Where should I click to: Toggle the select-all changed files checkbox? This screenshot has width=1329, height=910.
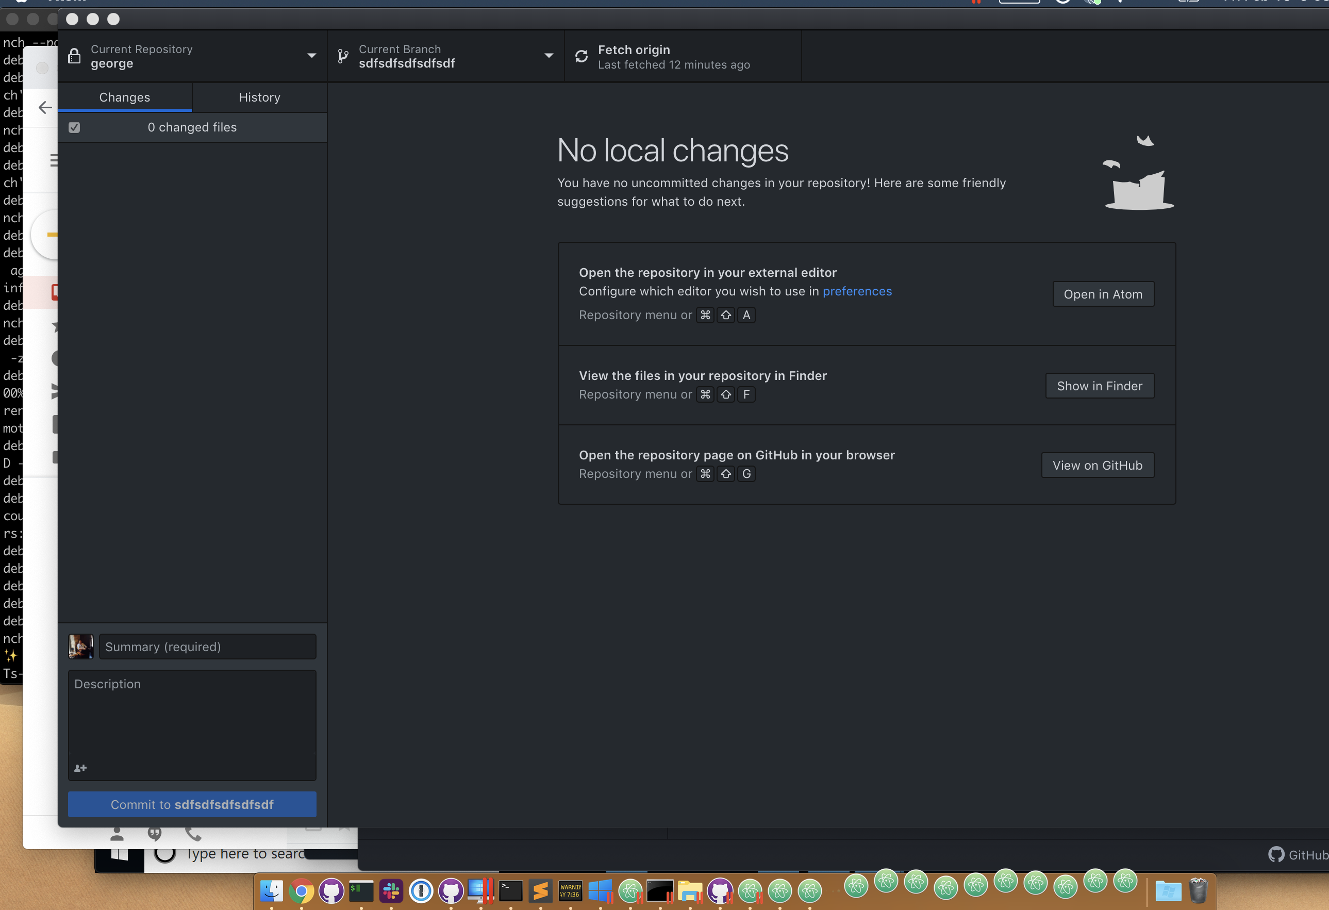coord(74,127)
